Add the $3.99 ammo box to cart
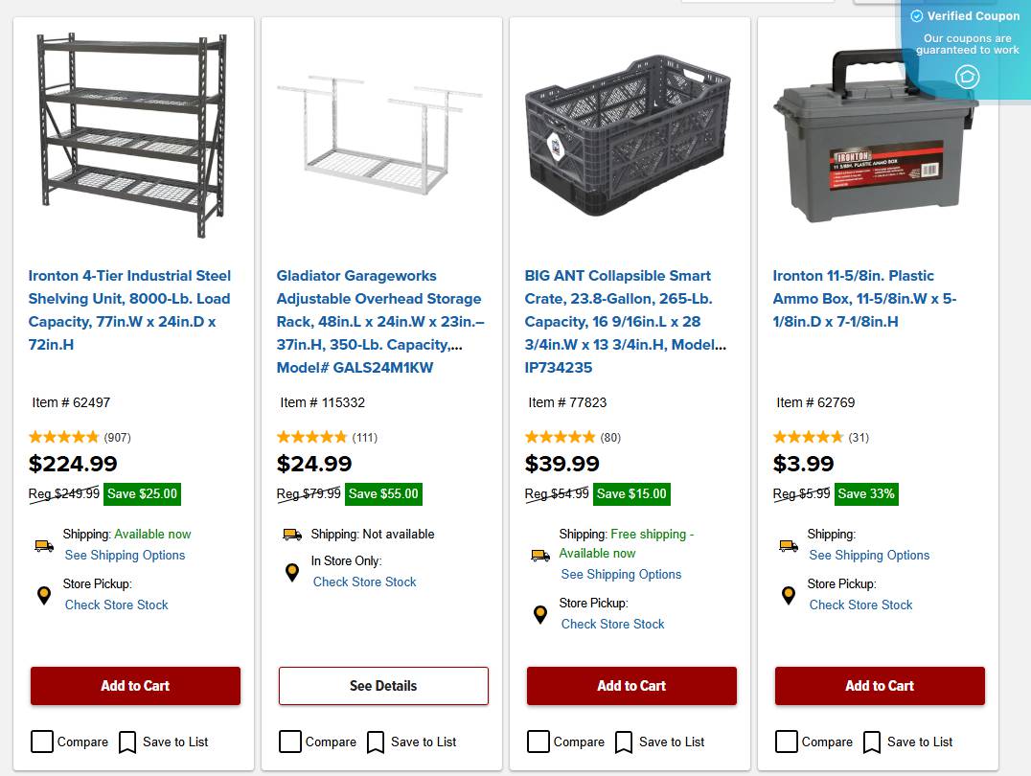 [x=879, y=686]
